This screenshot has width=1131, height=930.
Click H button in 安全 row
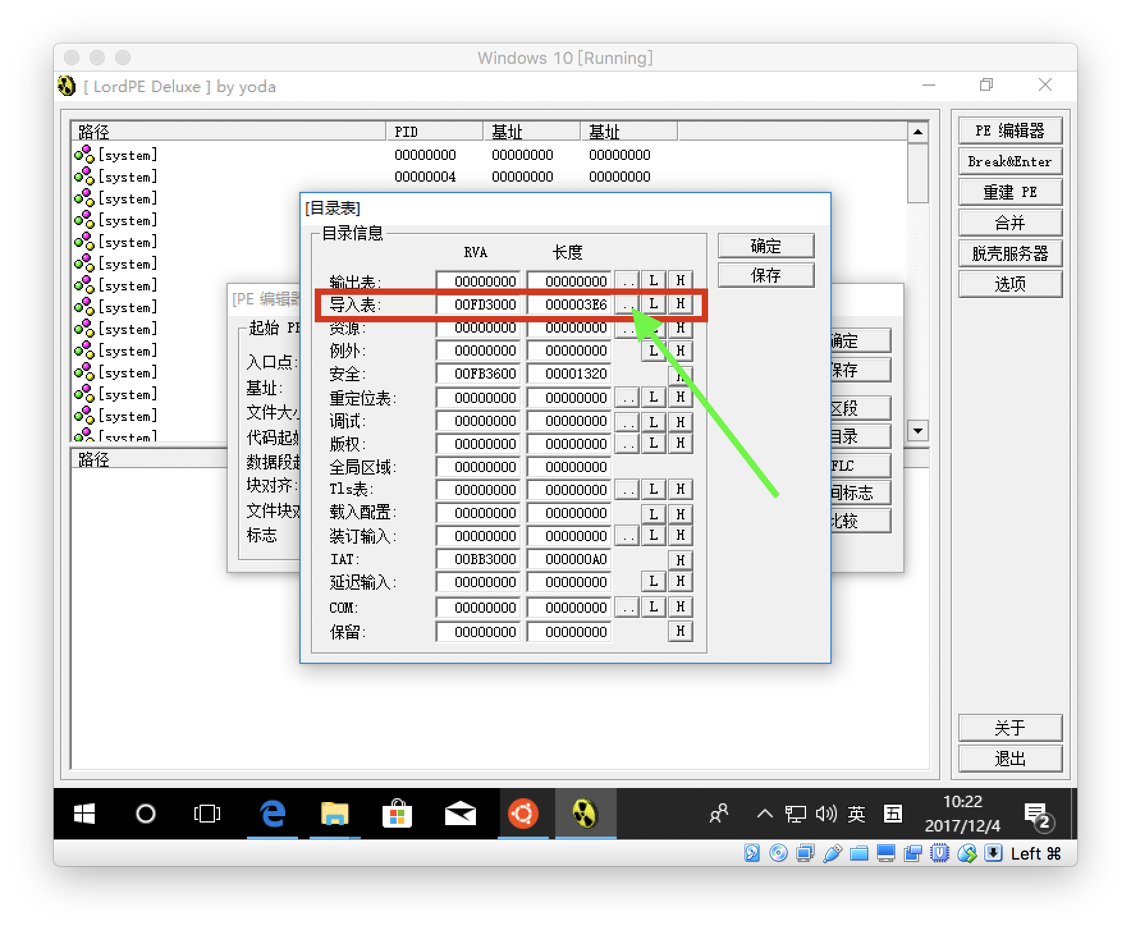coord(680,375)
